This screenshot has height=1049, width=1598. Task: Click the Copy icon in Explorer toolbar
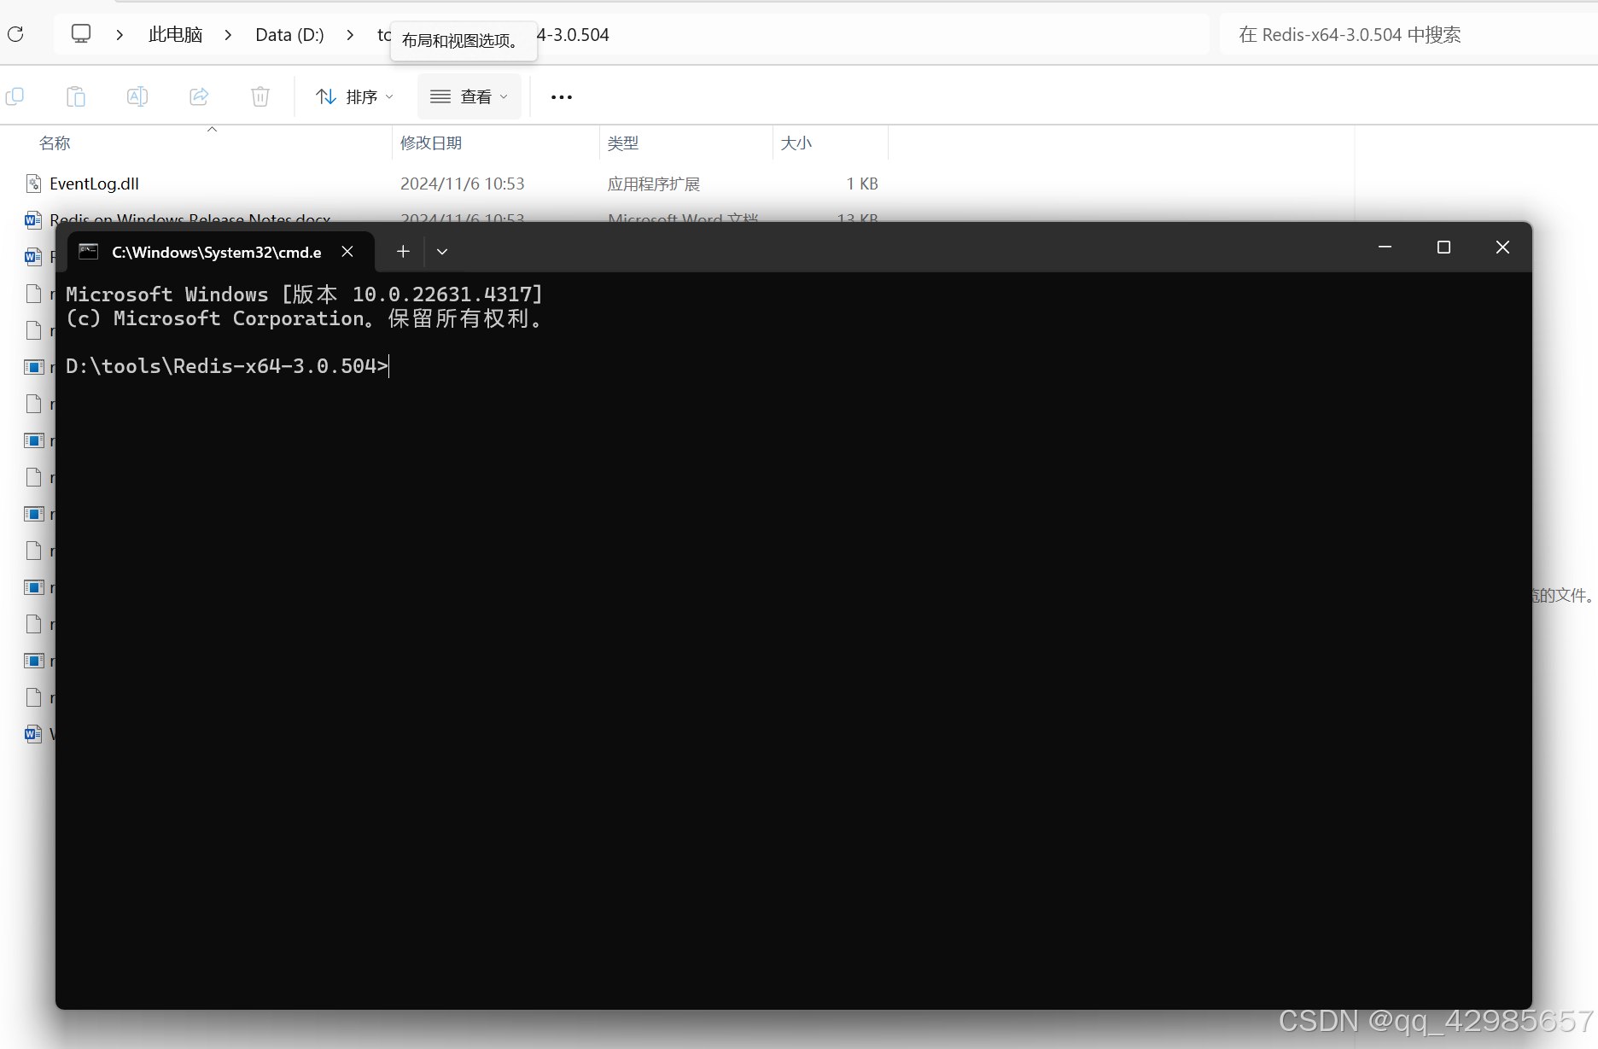[x=15, y=96]
